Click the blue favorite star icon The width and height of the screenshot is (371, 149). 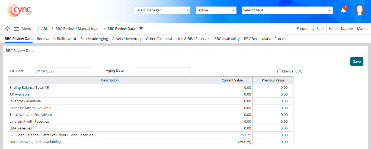141,28
